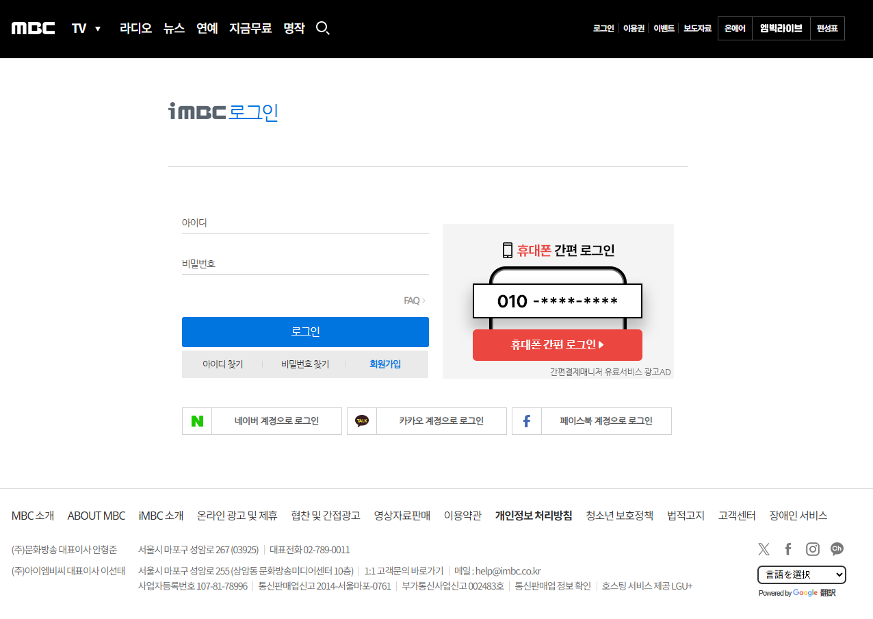Screen dimensions: 873x619
Task: Click 로그인 in the top utility bar
Action: click(x=603, y=29)
